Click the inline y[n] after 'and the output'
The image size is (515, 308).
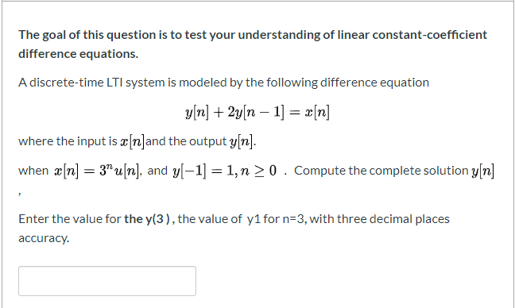(242, 142)
